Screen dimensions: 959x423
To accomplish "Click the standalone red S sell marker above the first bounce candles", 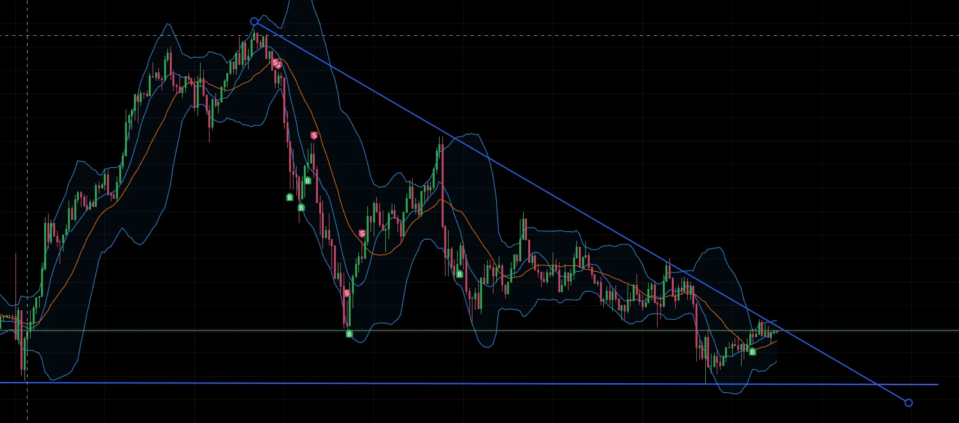I will (313, 135).
